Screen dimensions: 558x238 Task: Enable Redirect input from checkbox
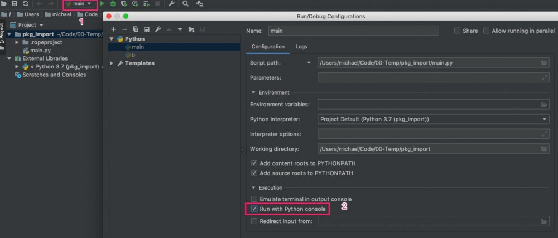tap(254, 221)
